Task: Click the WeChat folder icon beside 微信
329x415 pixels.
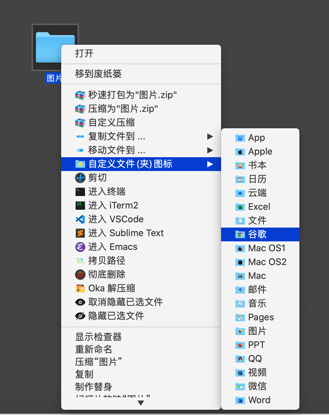Action: tap(240, 386)
